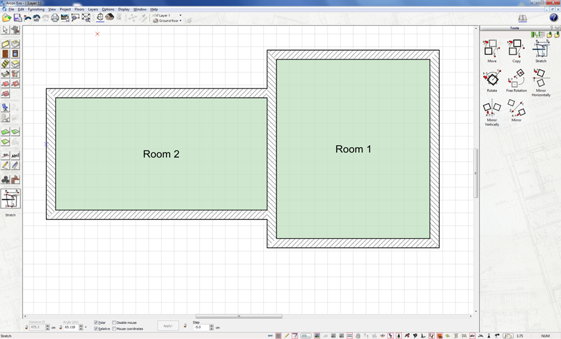The height and width of the screenshot is (339, 561).
Task: Select the door tool
Action: [x=5, y=54]
